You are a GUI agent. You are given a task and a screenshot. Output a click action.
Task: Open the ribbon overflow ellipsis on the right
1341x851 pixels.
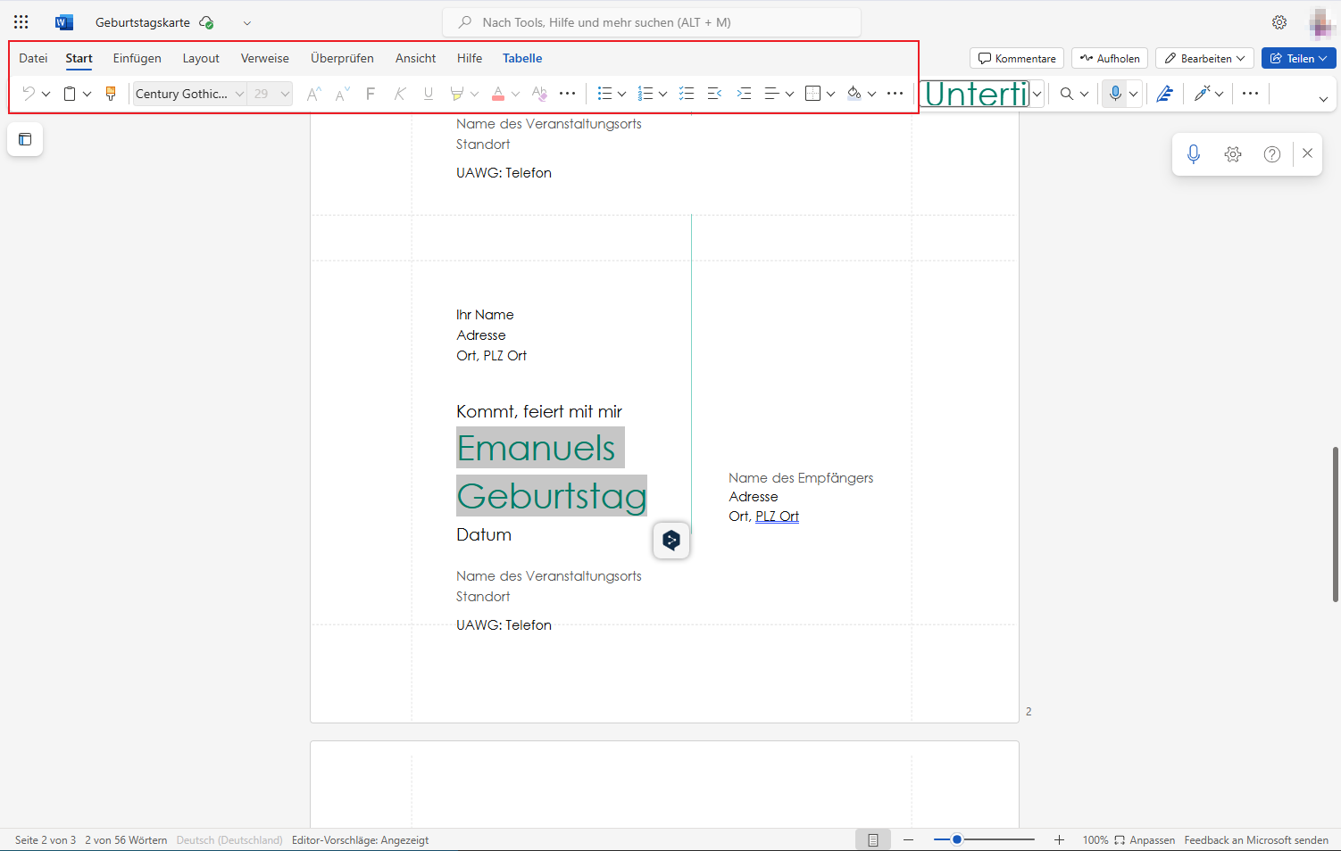click(x=1250, y=94)
